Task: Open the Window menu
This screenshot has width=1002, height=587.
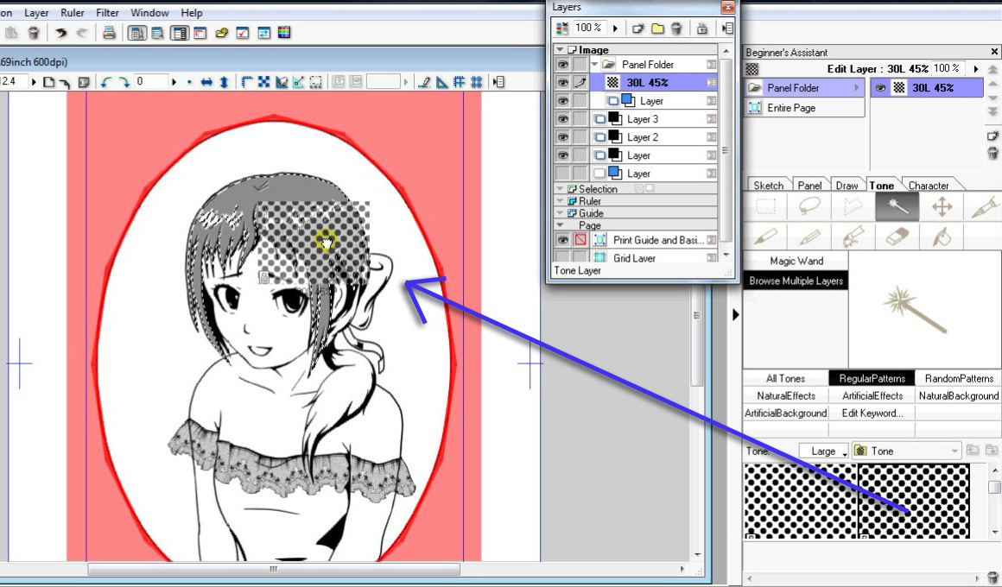Action: tap(149, 13)
